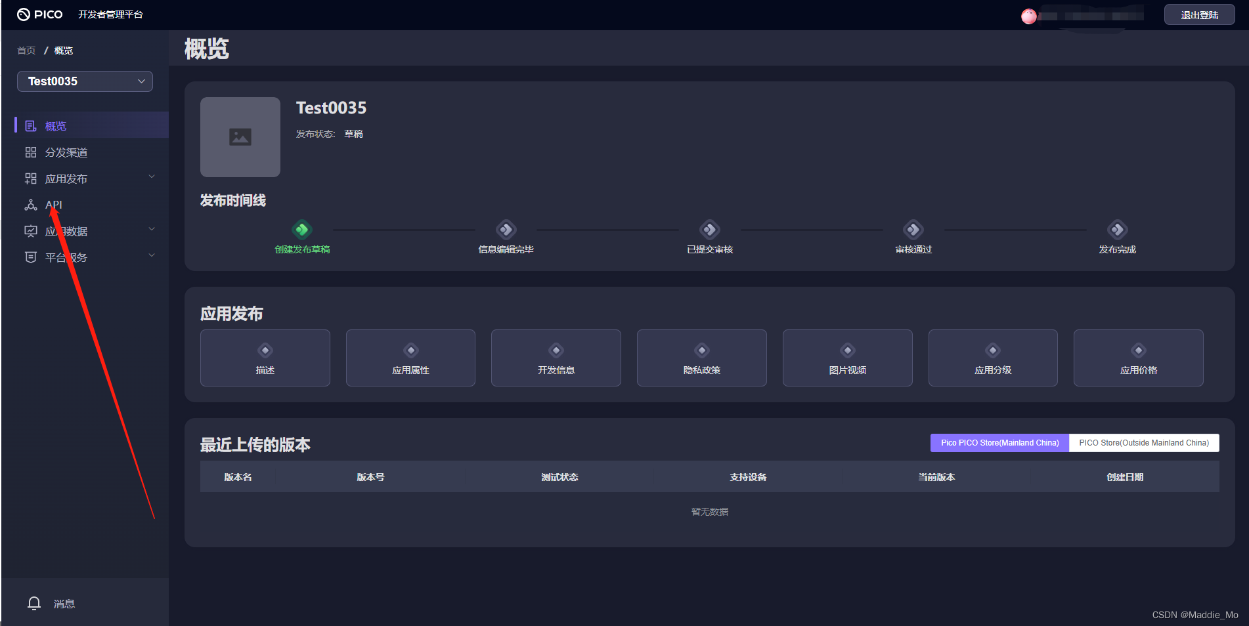The image size is (1249, 626).
Task: Click the 平台服务 sidebar icon
Action: tap(31, 257)
